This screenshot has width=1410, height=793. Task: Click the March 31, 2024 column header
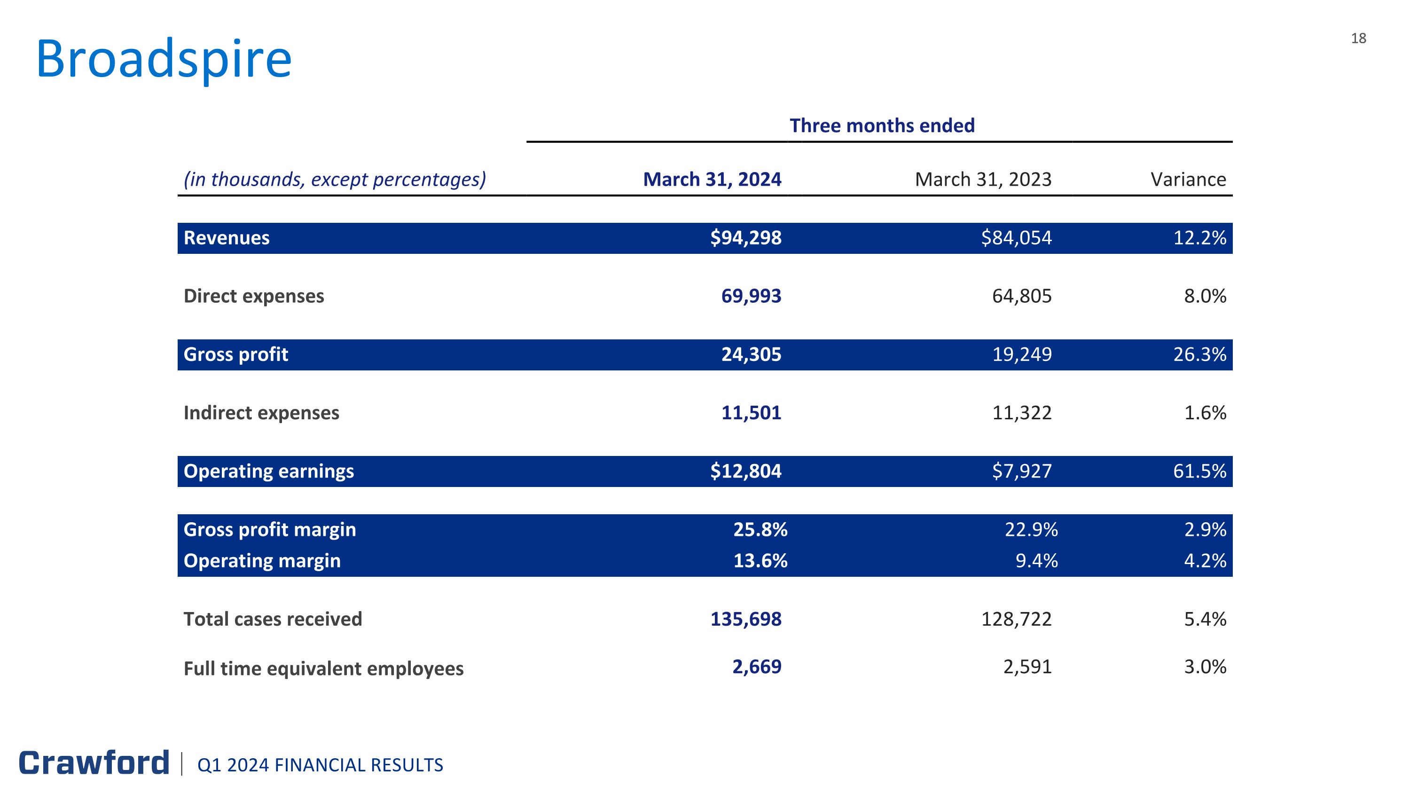[x=712, y=179]
